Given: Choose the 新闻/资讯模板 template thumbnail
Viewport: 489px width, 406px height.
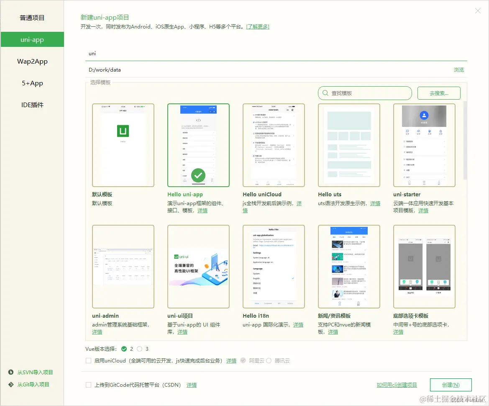Looking at the screenshot, I should point(349,267).
